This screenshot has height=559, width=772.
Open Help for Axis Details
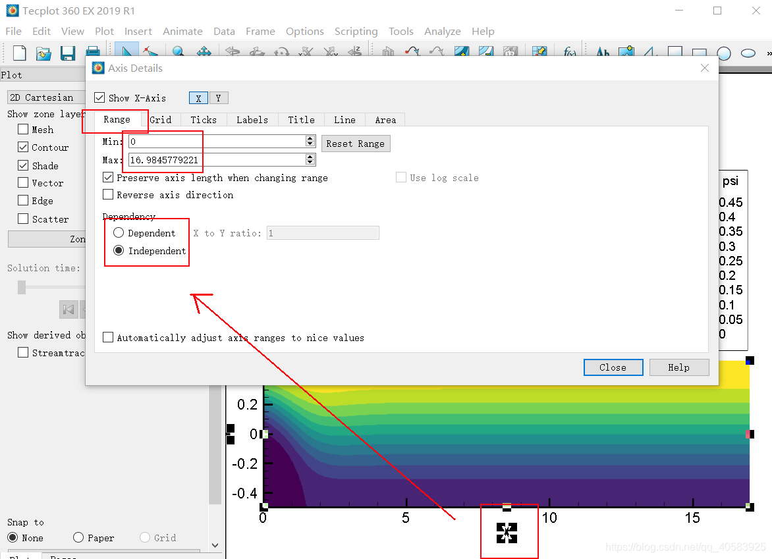pos(679,367)
